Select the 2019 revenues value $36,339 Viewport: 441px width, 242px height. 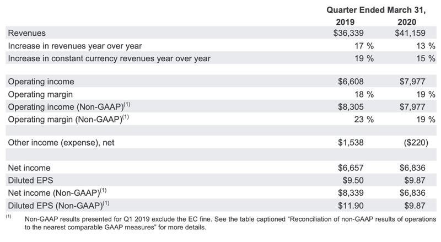point(348,34)
